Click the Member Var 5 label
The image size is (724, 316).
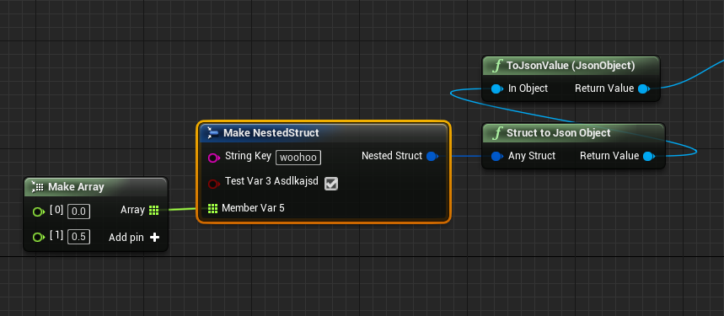point(253,208)
